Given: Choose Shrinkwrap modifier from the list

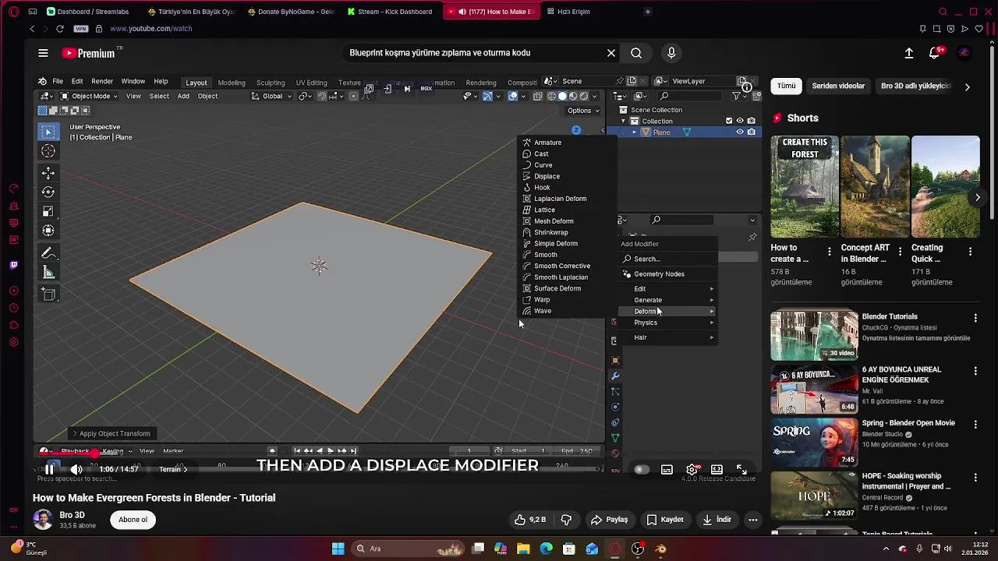Looking at the screenshot, I should pos(550,232).
